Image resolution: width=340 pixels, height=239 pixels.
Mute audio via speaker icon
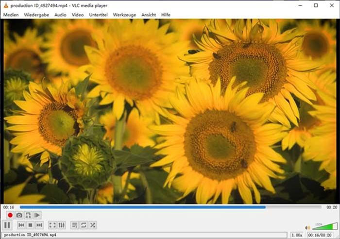tap(307, 227)
